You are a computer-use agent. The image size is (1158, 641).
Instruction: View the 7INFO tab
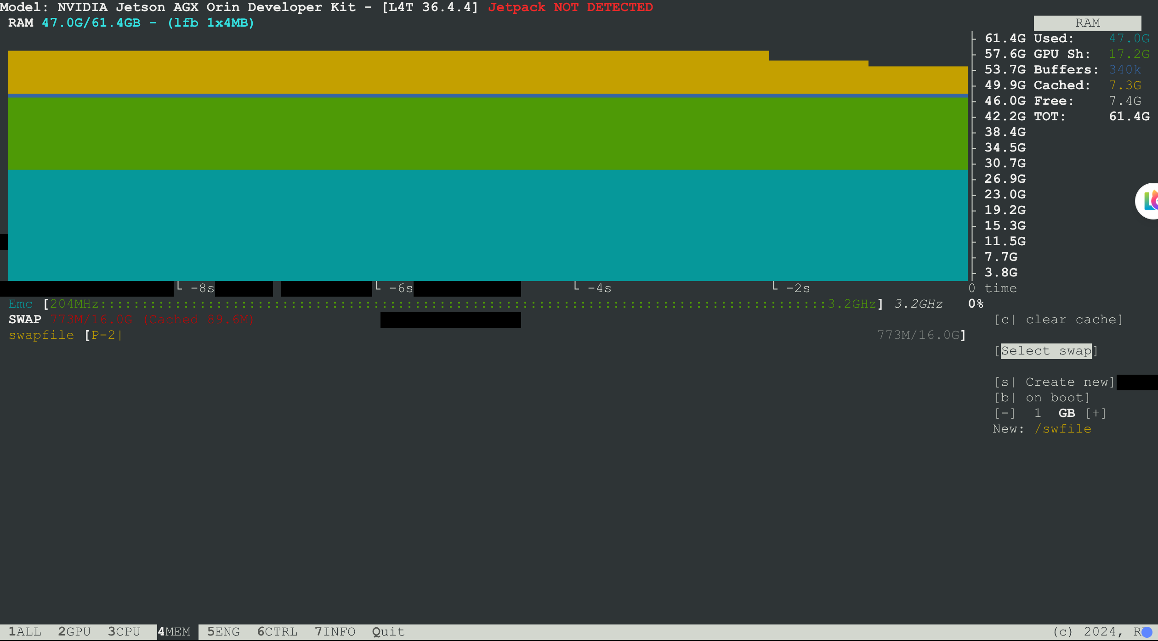tap(335, 632)
